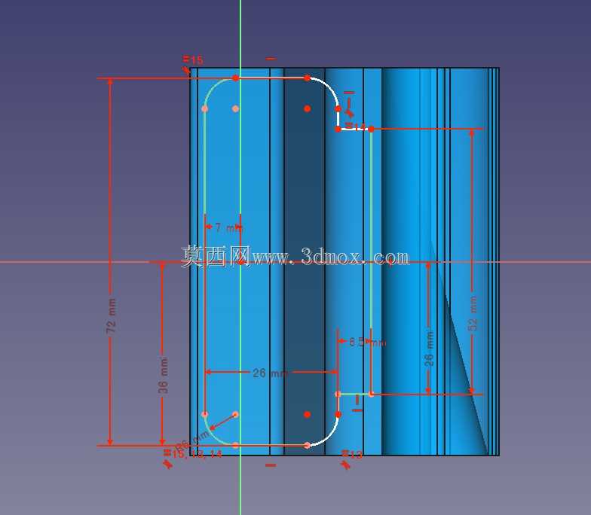Select the left green vertical sketch line
Viewport: 591px width, 515px height.
coord(205,262)
